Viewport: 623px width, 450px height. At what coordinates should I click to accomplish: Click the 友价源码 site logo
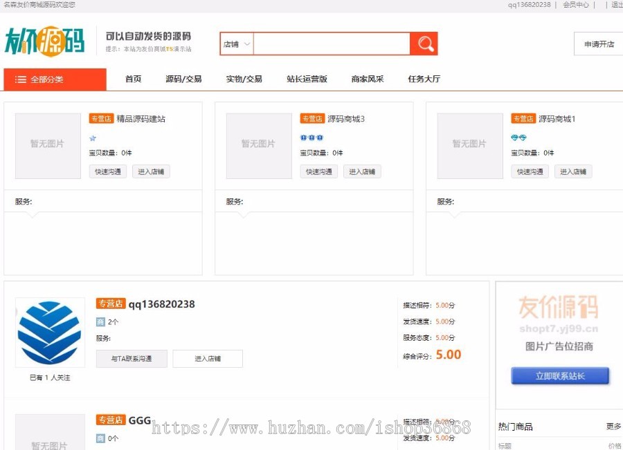click(x=44, y=41)
